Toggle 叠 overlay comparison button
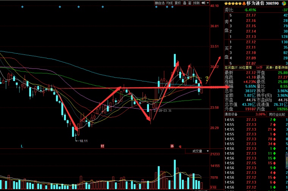Screen dimensions: 288x191 pyautogui.click(x=185, y=3)
